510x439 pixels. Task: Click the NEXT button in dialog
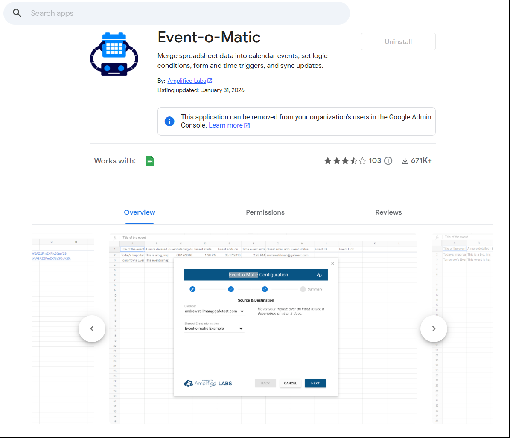click(315, 383)
